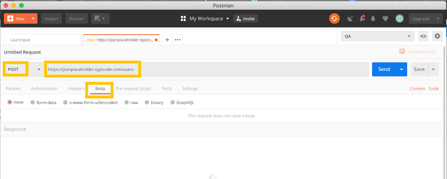Click the orange sync status icon

(x=334, y=19)
